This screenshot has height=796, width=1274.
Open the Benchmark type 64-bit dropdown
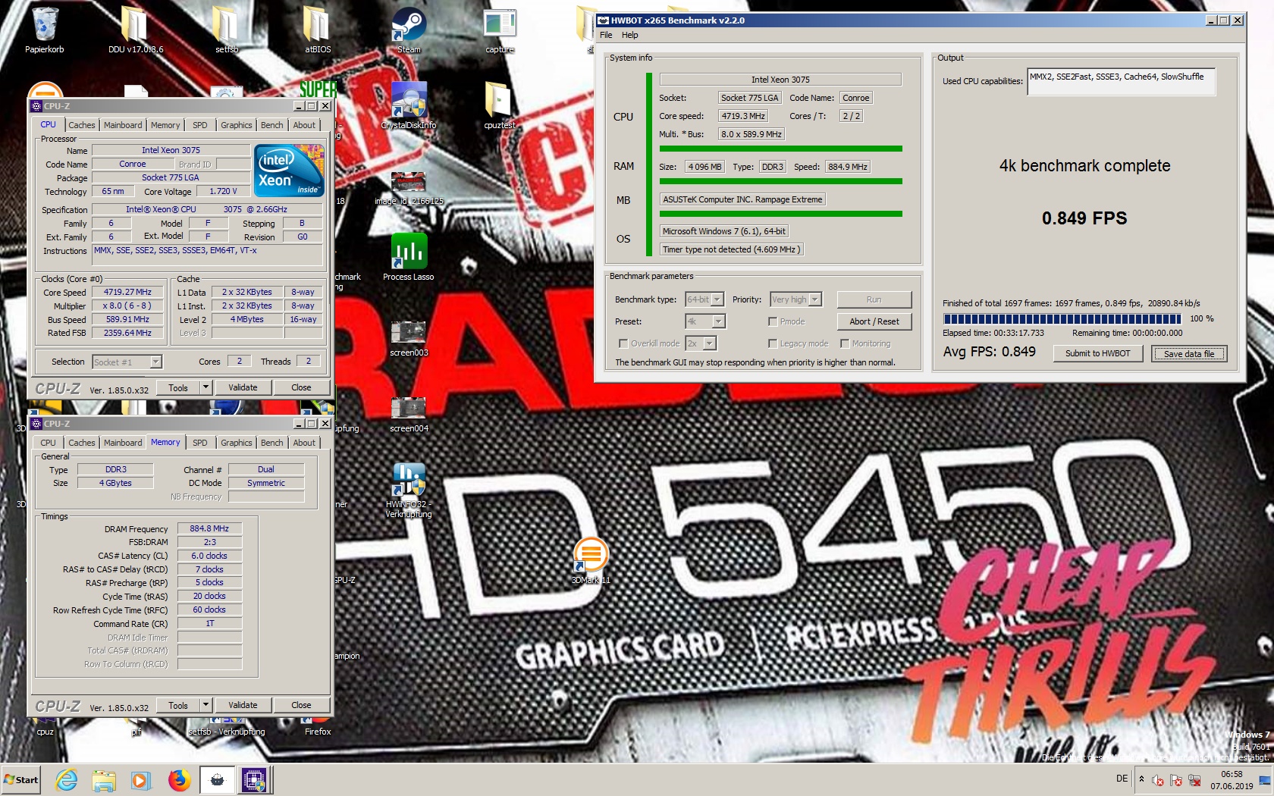[704, 299]
